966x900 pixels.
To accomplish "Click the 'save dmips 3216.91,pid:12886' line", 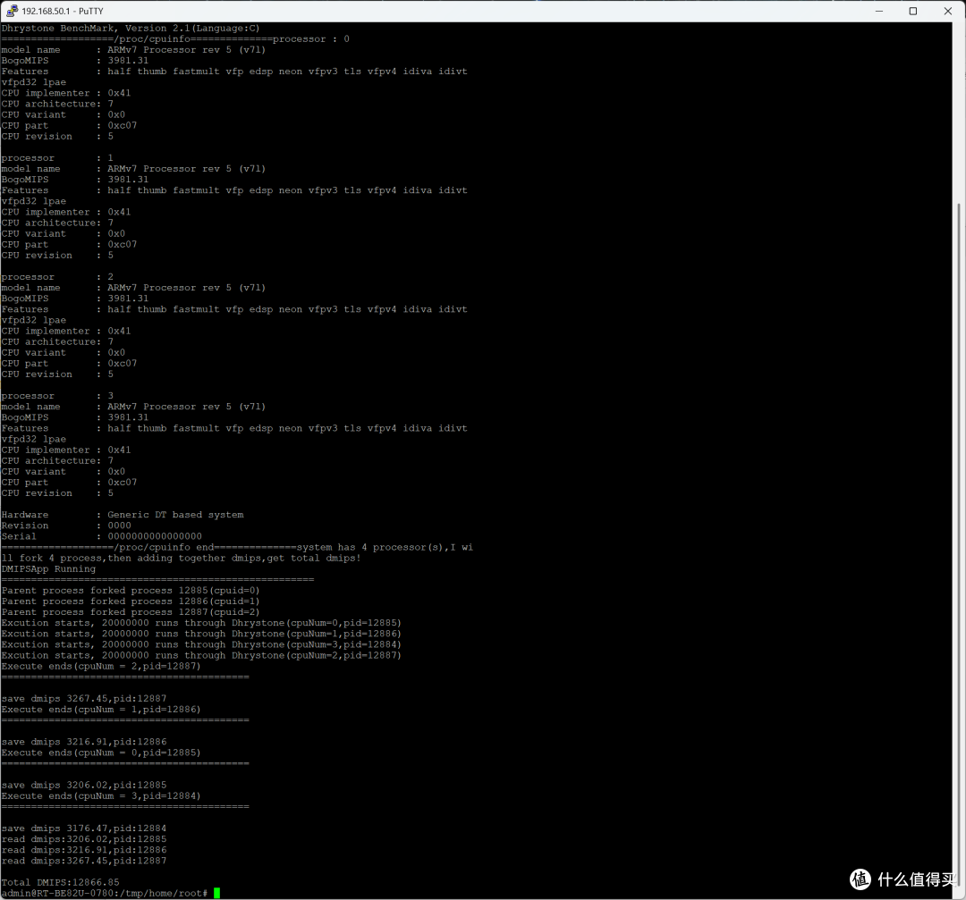I will tap(84, 742).
